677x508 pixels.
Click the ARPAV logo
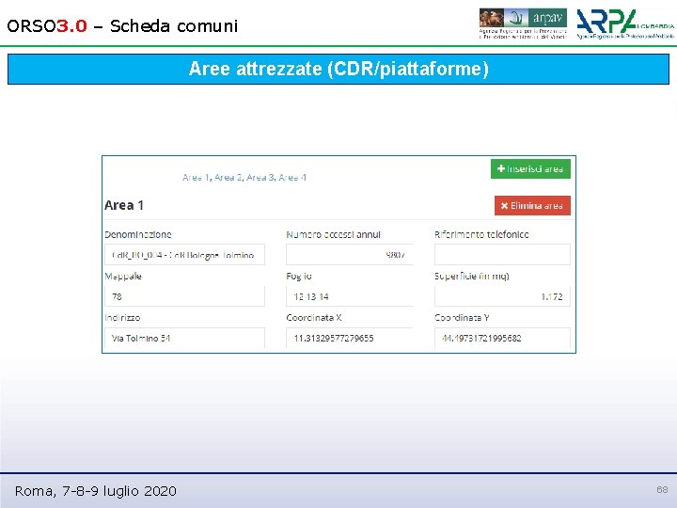523,24
